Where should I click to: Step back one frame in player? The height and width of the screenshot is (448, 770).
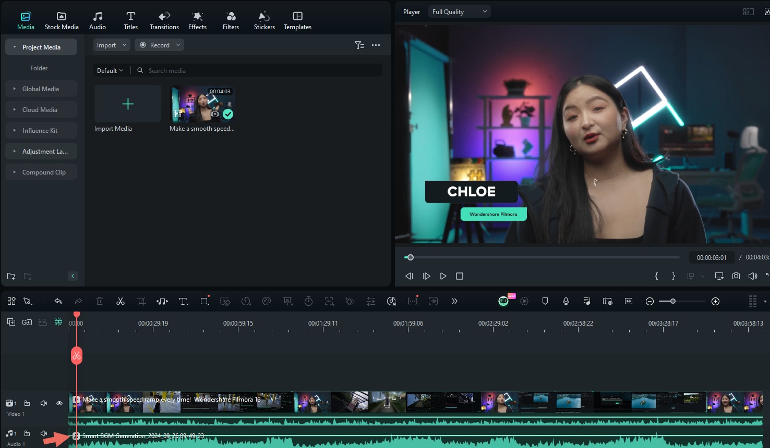(409, 276)
